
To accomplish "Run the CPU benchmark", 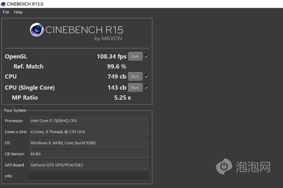I will (135, 76).
